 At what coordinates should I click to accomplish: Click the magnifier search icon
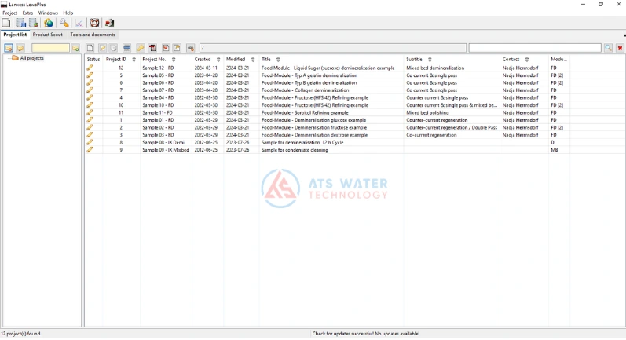pyautogui.click(x=608, y=48)
